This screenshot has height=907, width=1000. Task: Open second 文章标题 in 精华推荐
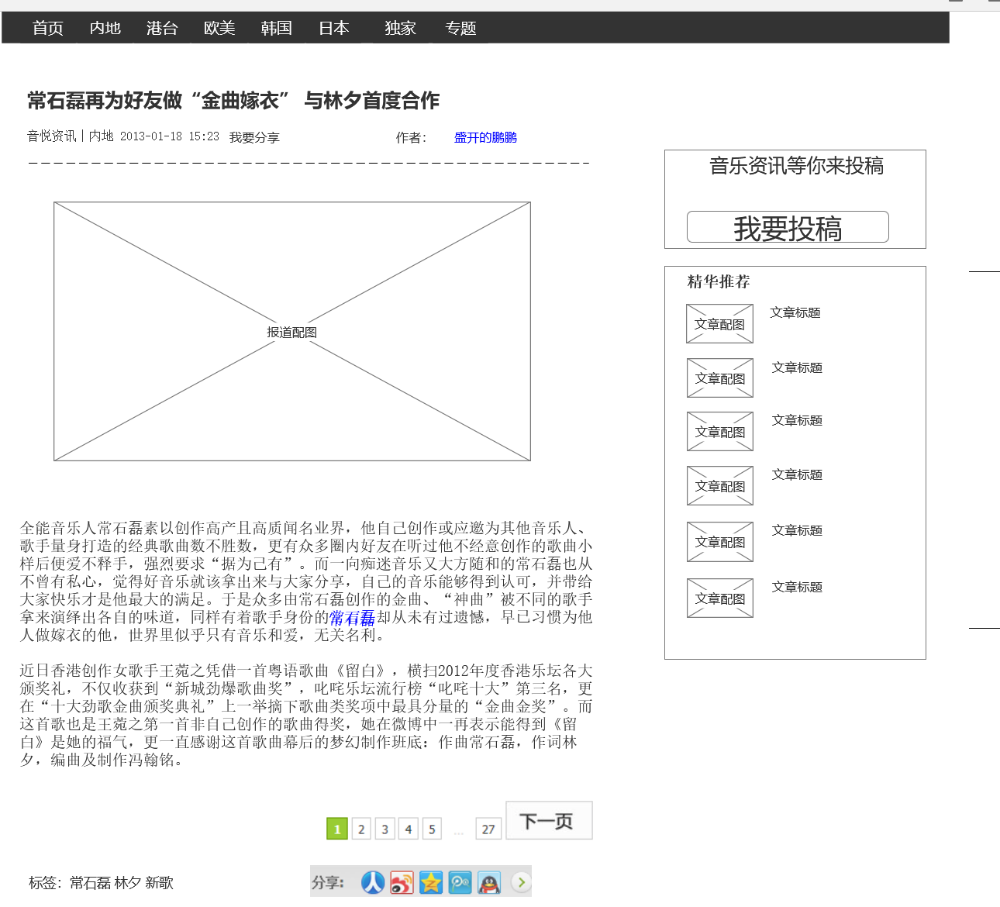point(797,367)
